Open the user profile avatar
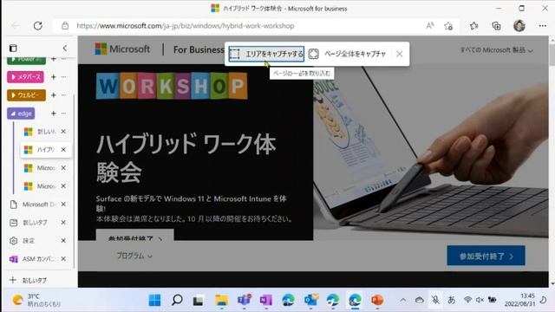 (519, 26)
